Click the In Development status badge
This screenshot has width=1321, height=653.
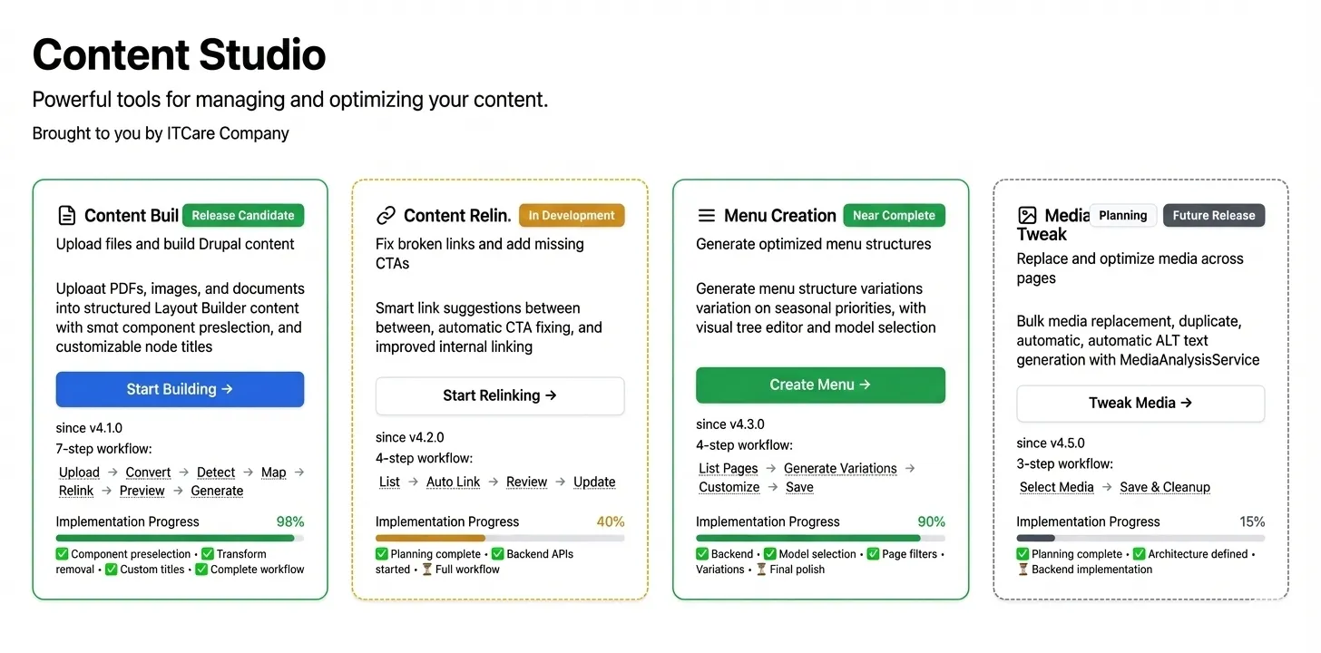pos(572,215)
